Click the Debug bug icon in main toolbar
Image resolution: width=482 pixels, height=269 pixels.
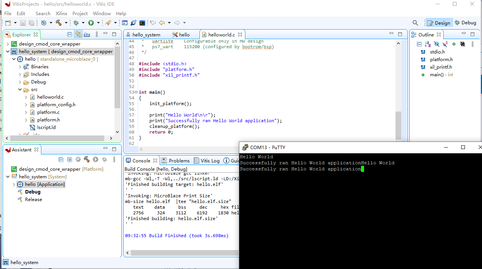tap(76, 23)
